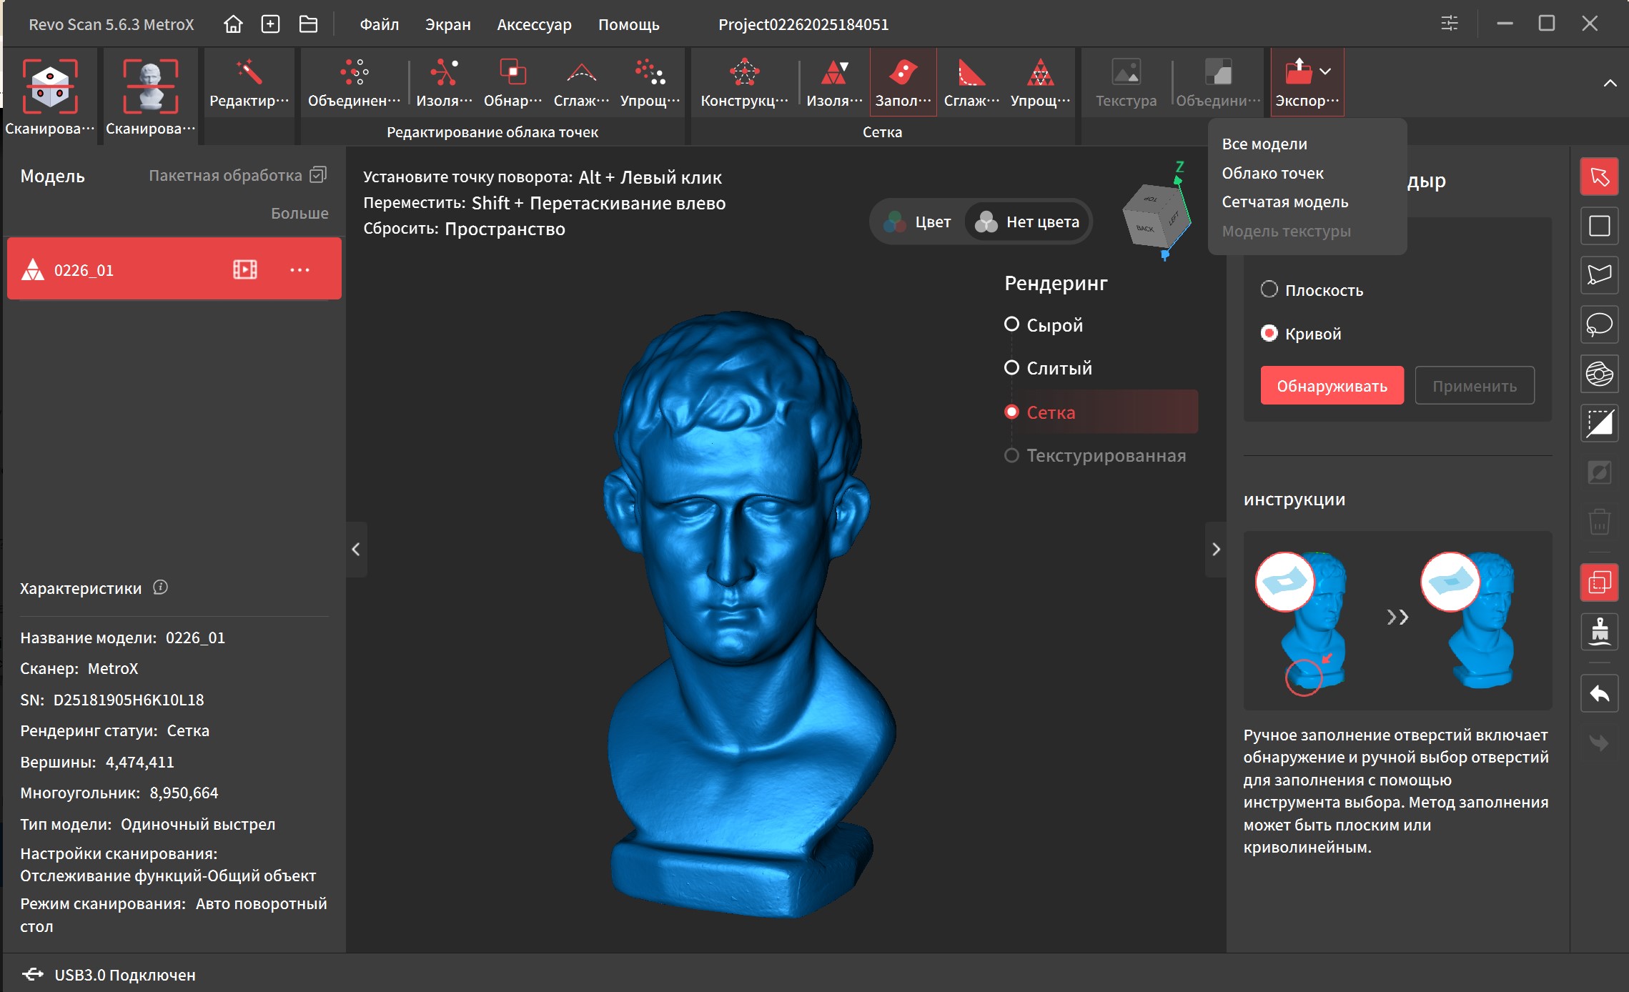
Task: Choose the Слитый rendering option
Action: pyautogui.click(x=1011, y=368)
